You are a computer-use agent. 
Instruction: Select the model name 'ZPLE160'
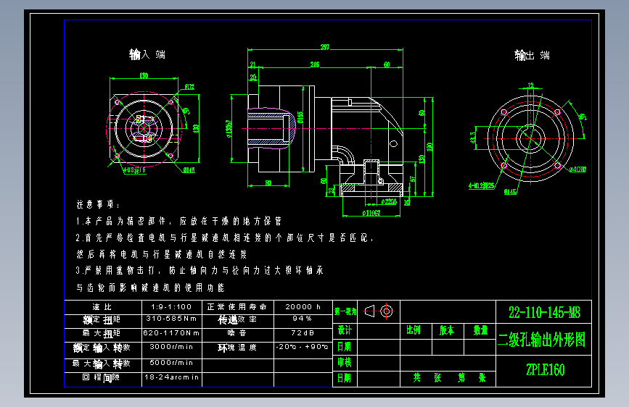546,370
